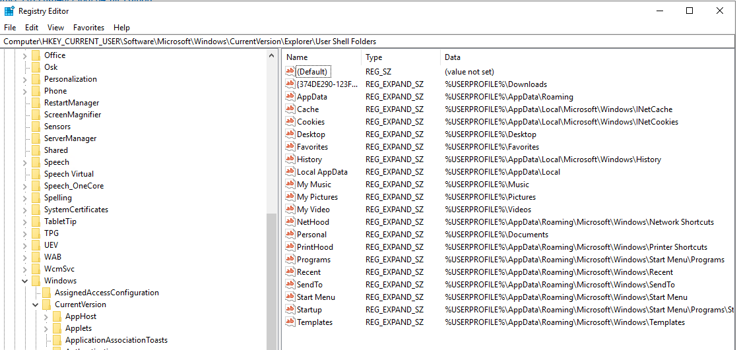Image resolution: width=737 pixels, height=350 pixels.
Task: Expand the Applets subkey
Action: click(x=46, y=328)
